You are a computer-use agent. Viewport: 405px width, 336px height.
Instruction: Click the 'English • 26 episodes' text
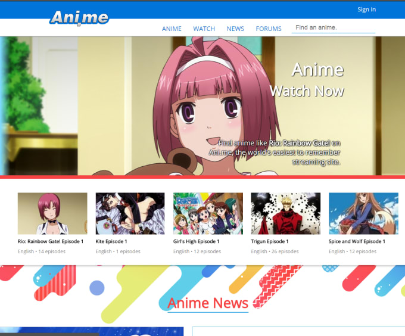click(275, 251)
